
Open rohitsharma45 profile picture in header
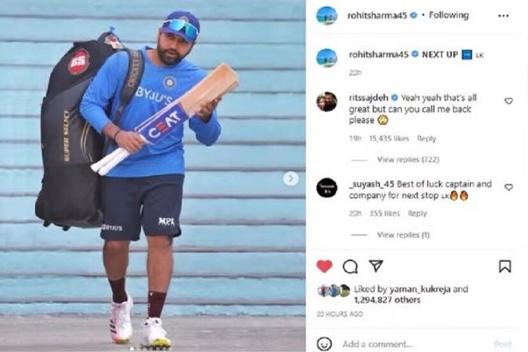327,15
